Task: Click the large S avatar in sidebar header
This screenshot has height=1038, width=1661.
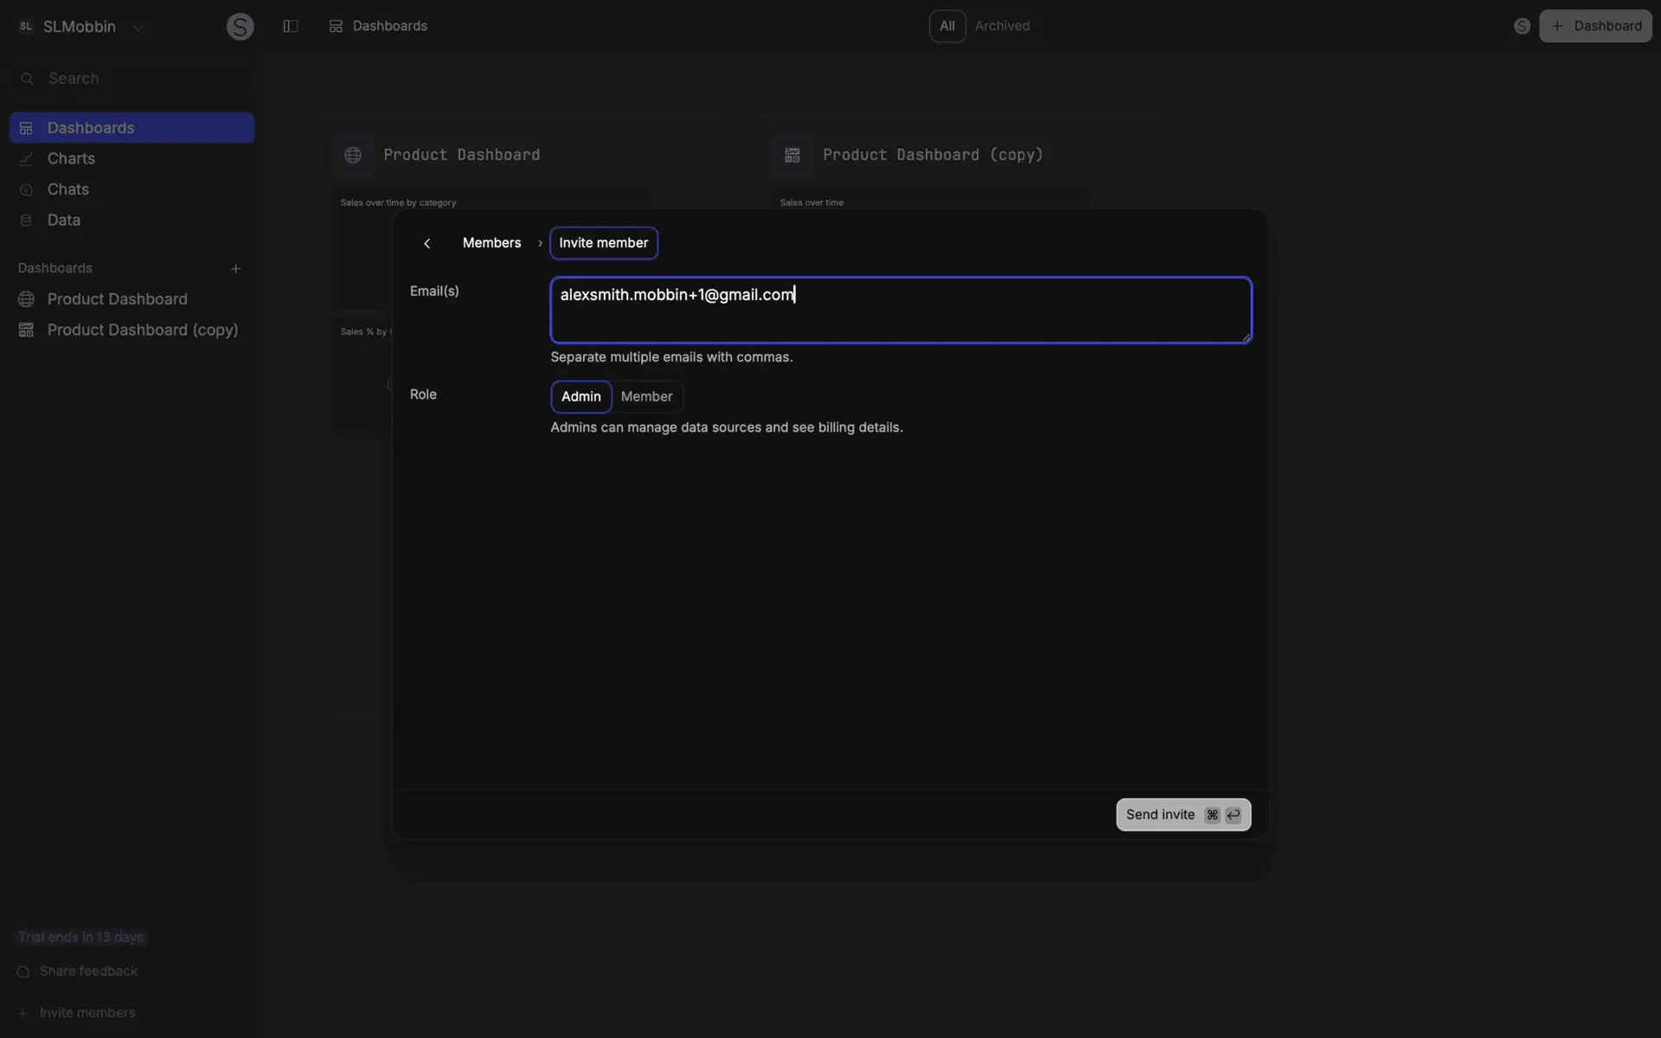Action: [240, 27]
